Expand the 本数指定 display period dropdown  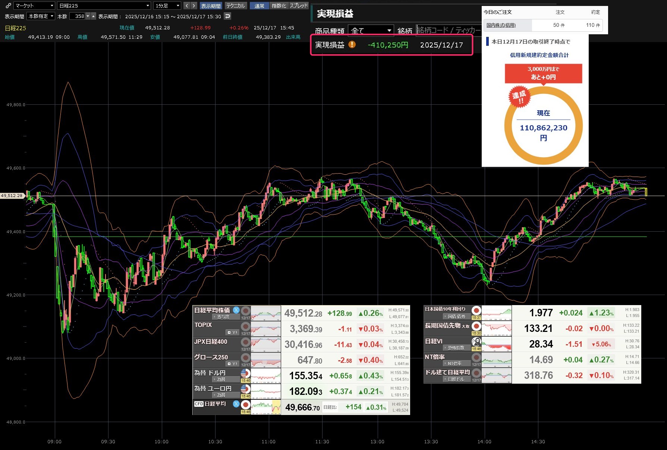click(41, 16)
